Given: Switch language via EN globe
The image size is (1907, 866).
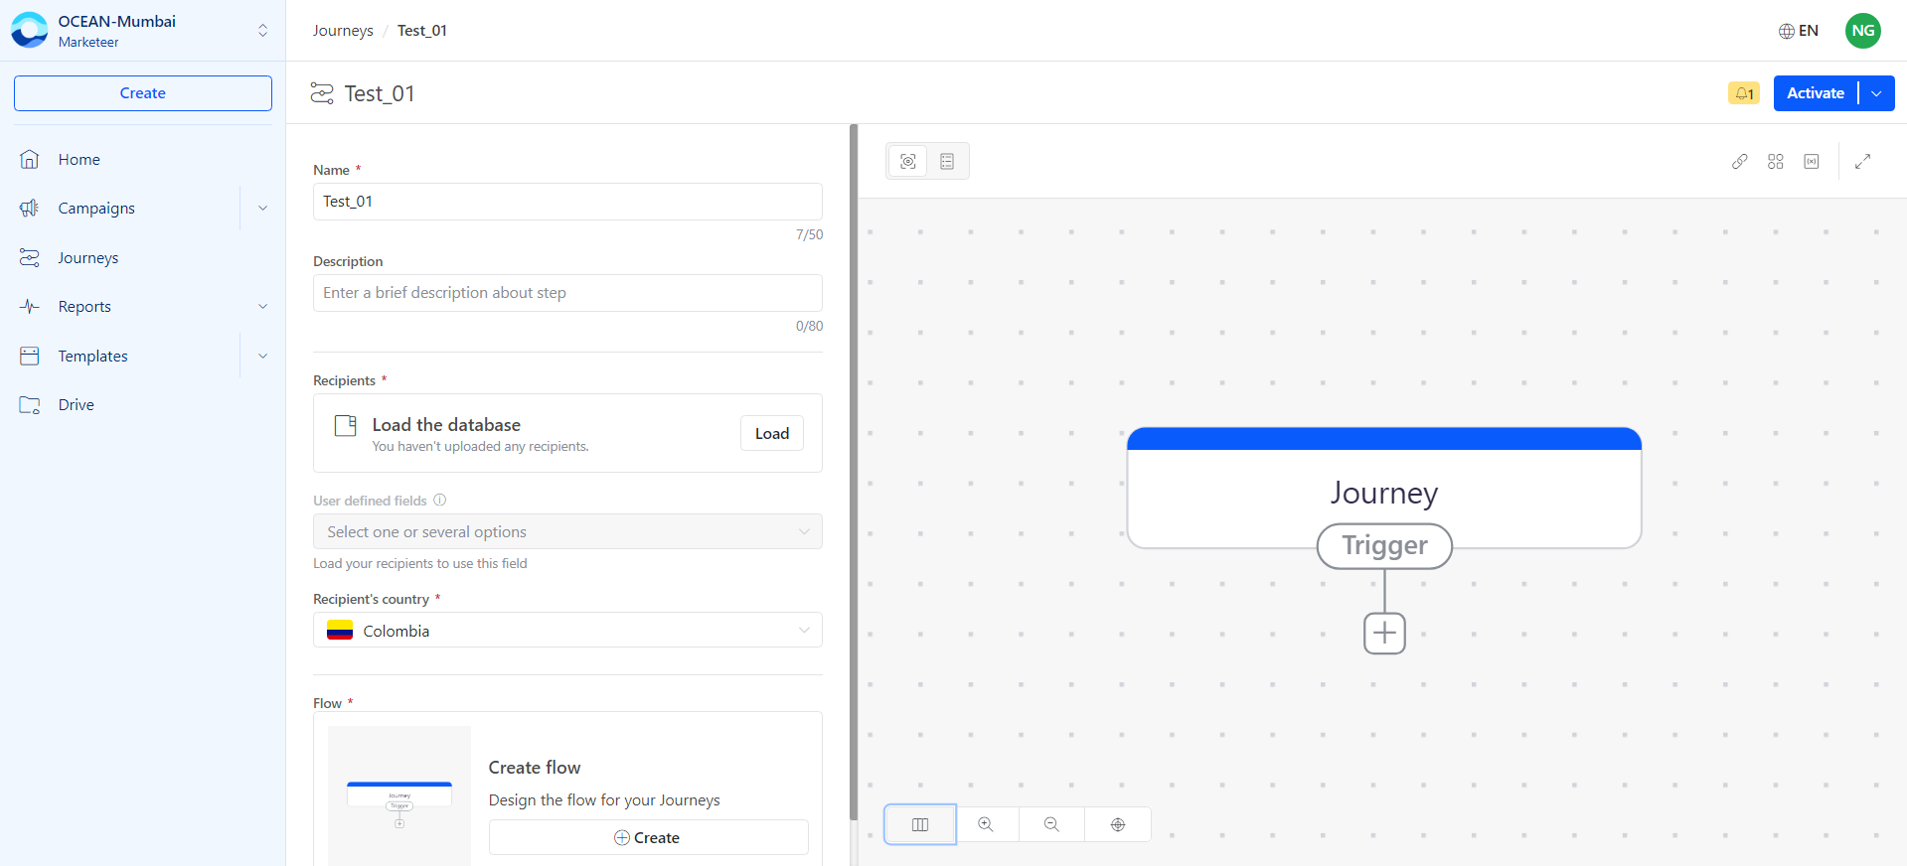Looking at the screenshot, I should [1799, 31].
